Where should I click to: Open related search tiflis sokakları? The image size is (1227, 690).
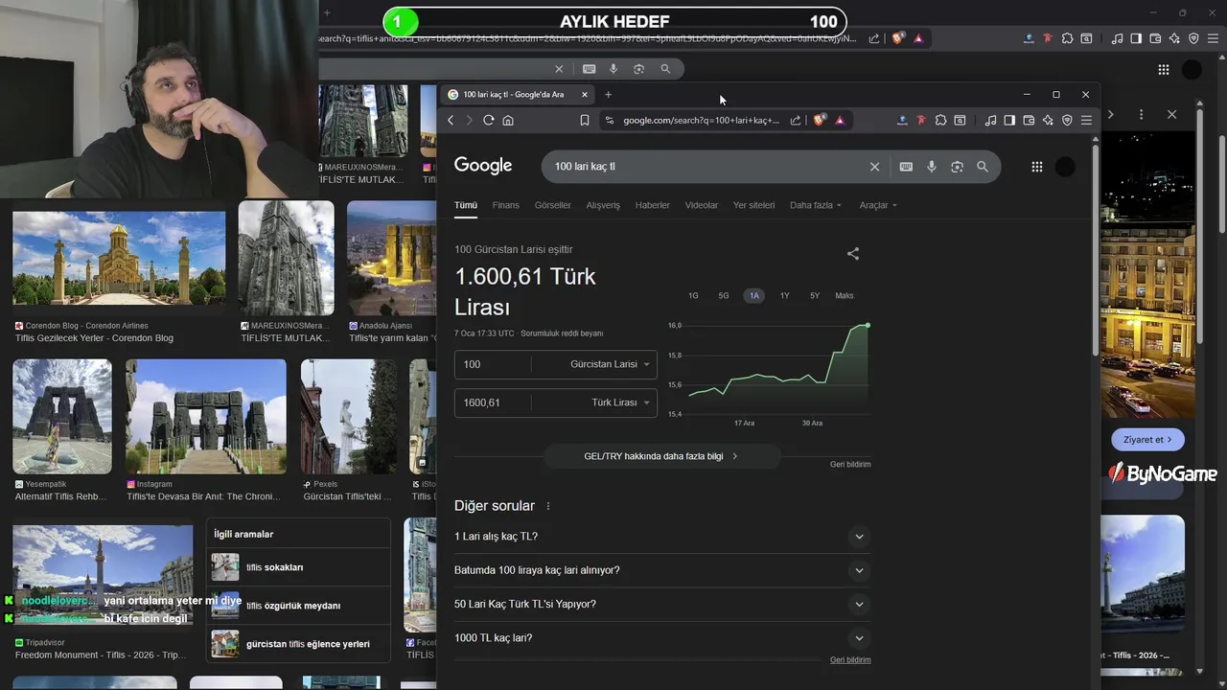click(x=298, y=567)
